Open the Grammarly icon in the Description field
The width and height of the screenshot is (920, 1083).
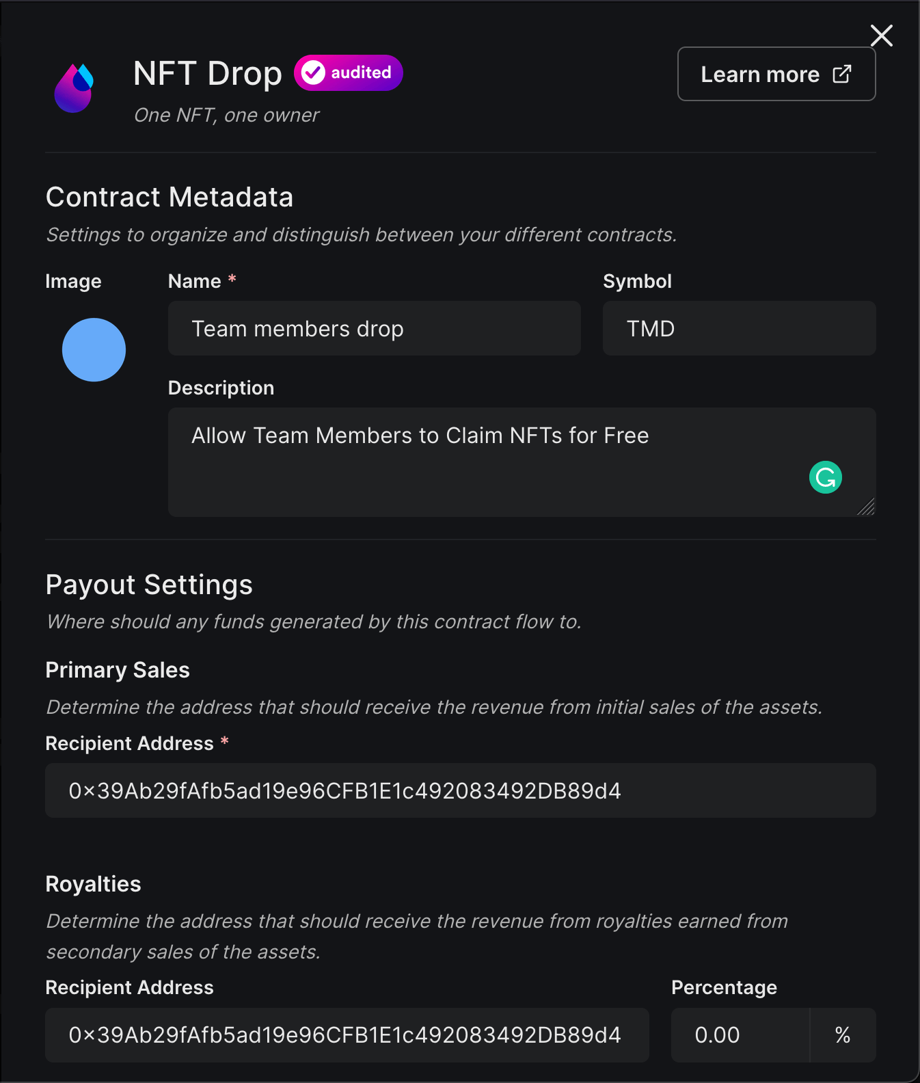tap(825, 477)
